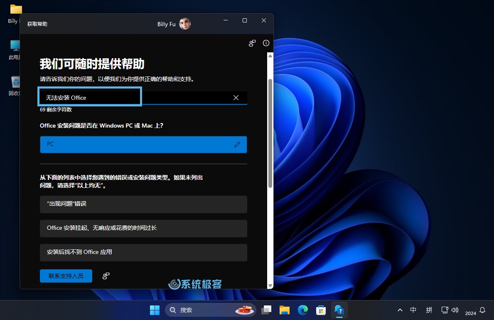Open the Billy Fu account menu
Image resolution: width=494 pixels, height=320 pixels.
tap(173, 24)
